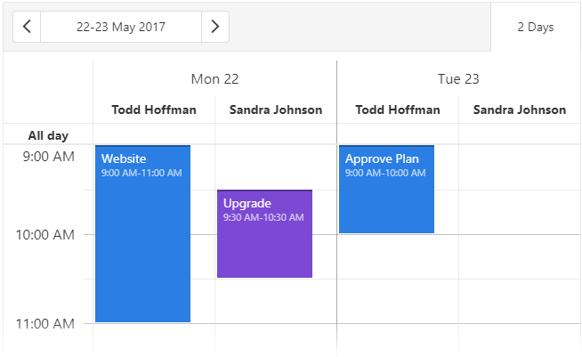Click the 11:00 AM time label
The width and height of the screenshot is (582, 357).
46,323
